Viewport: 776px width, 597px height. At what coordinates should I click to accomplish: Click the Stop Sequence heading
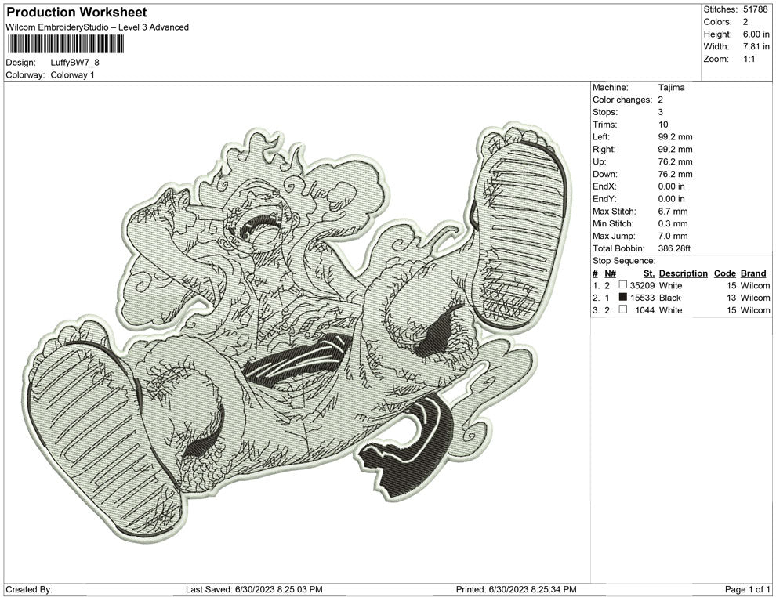(x=624, y=261)
